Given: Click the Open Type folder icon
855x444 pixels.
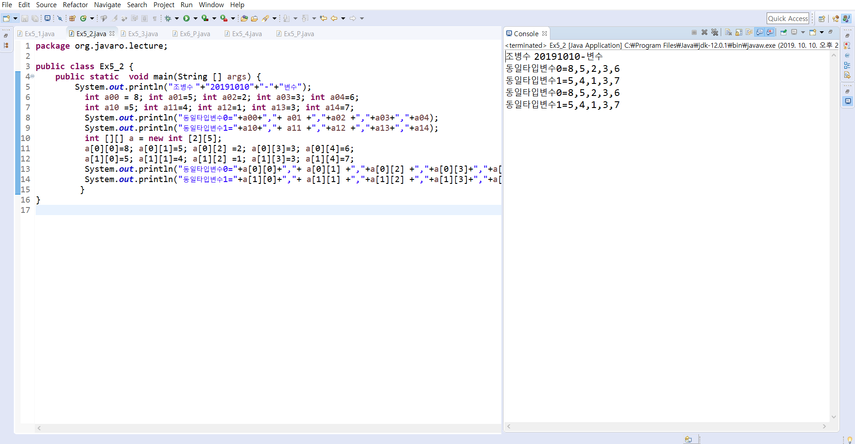Looking at the screenshot, I should click(x=244, y=18).
